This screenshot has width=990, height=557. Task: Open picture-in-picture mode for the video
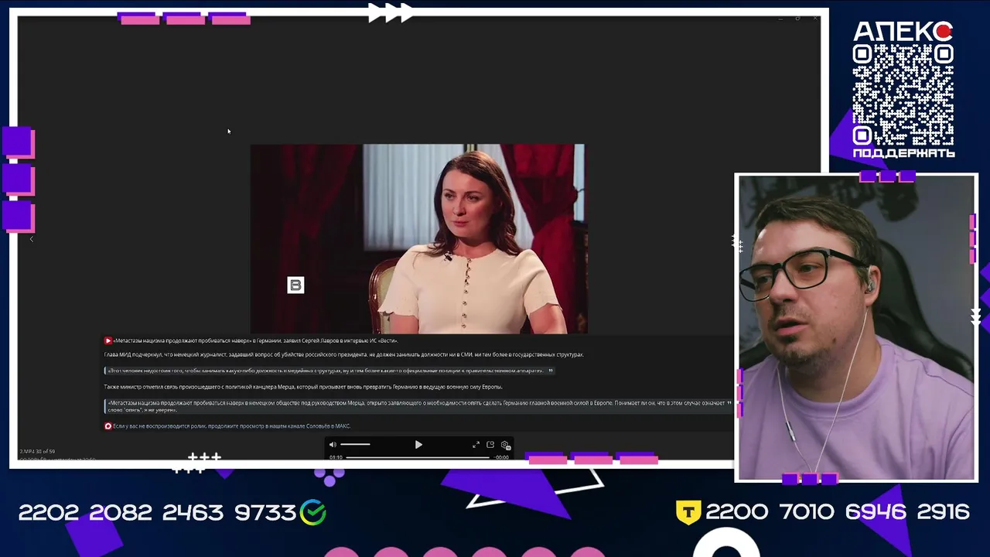[x=490, y=445]
